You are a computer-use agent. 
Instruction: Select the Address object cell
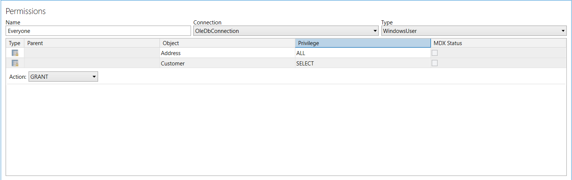(x=227, y=53)
